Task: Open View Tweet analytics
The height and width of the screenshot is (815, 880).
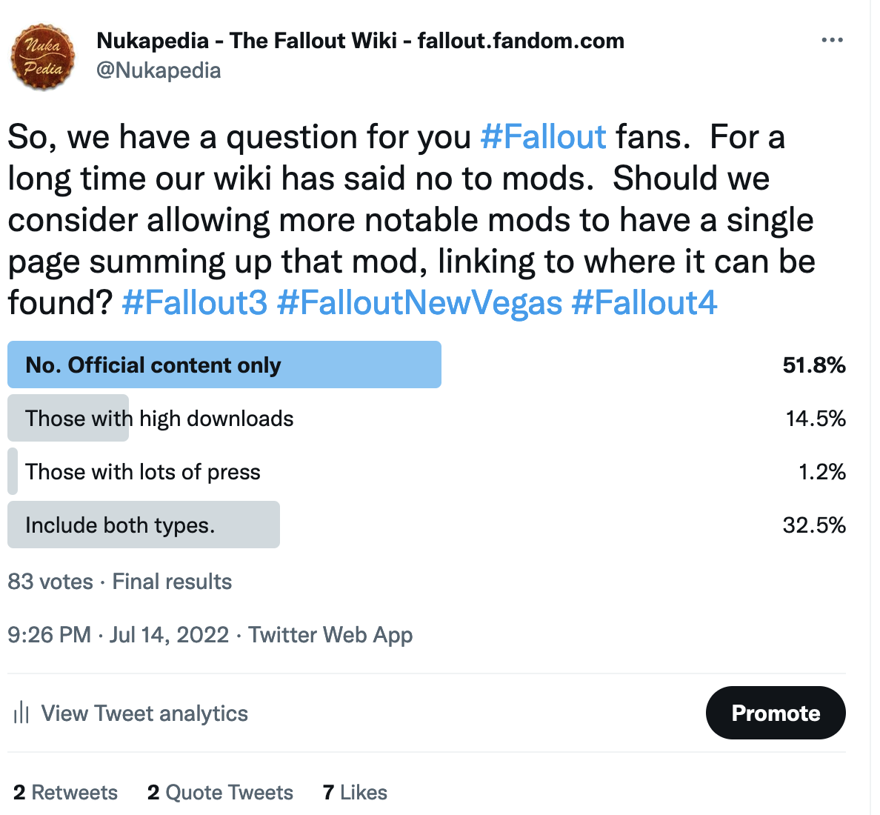Action: click(x=144, y=713)
